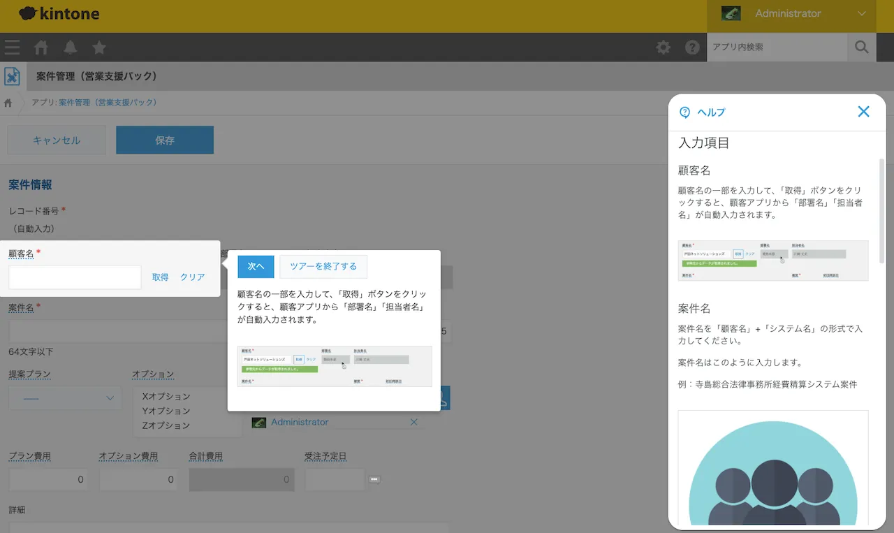Click the ヘルプ question icon in panel
894x533 pixels.
point(684,112)
